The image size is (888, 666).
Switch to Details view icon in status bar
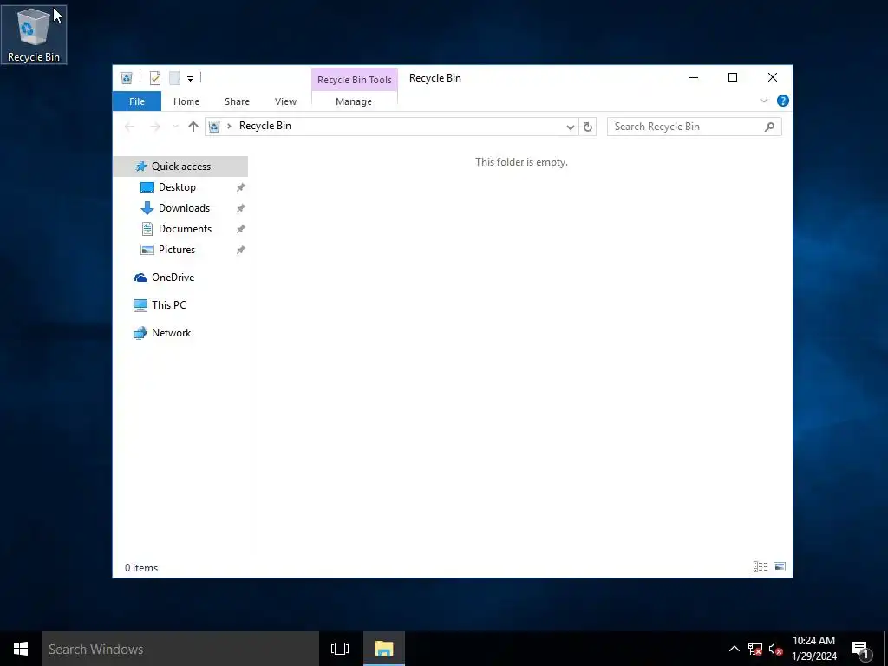tap(761, 567)
